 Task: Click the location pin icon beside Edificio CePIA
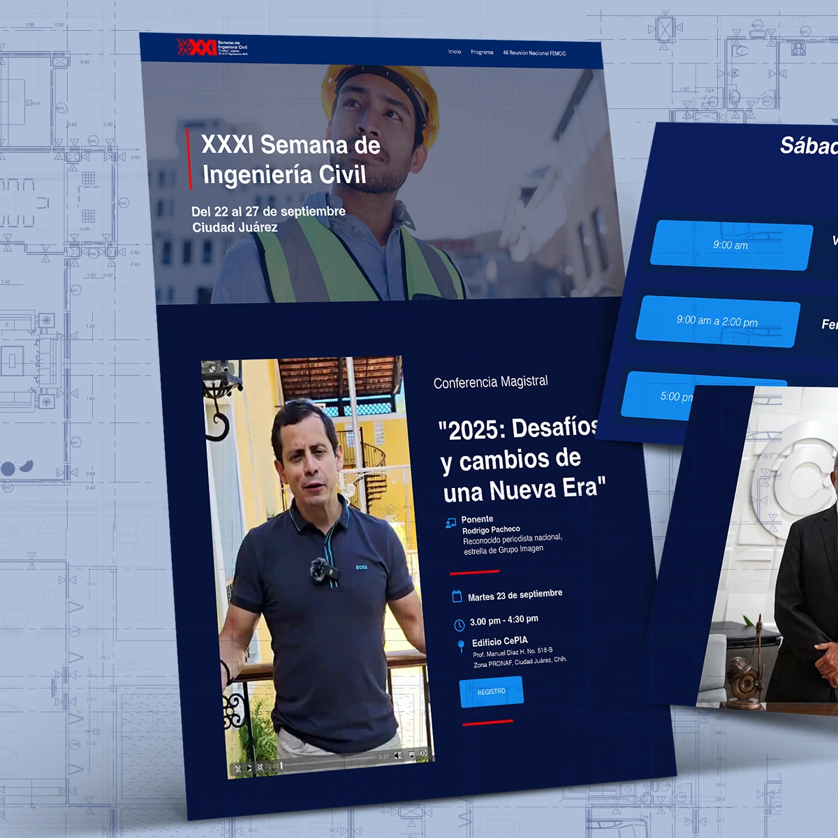tap(461, 646)
